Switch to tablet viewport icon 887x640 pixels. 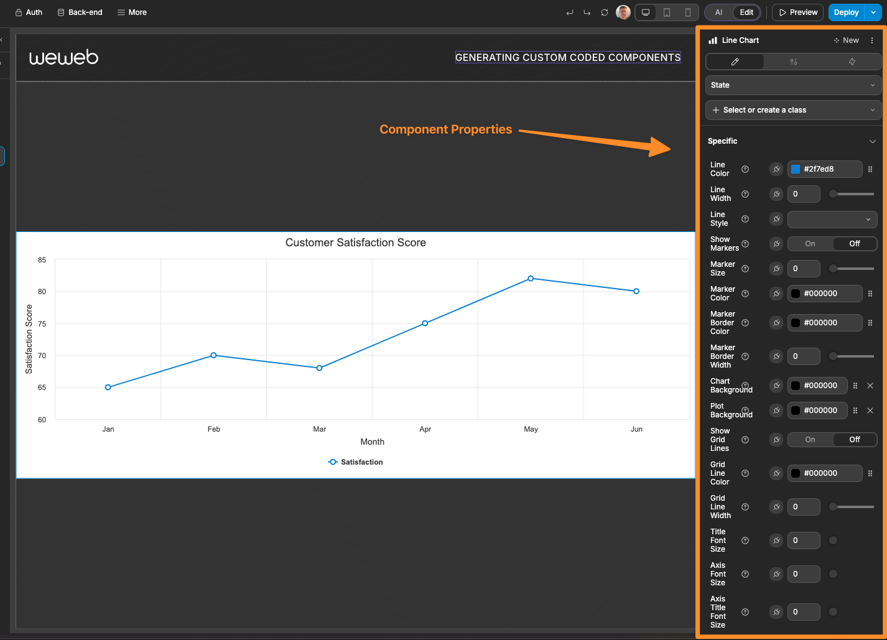[x=666, y=12]
